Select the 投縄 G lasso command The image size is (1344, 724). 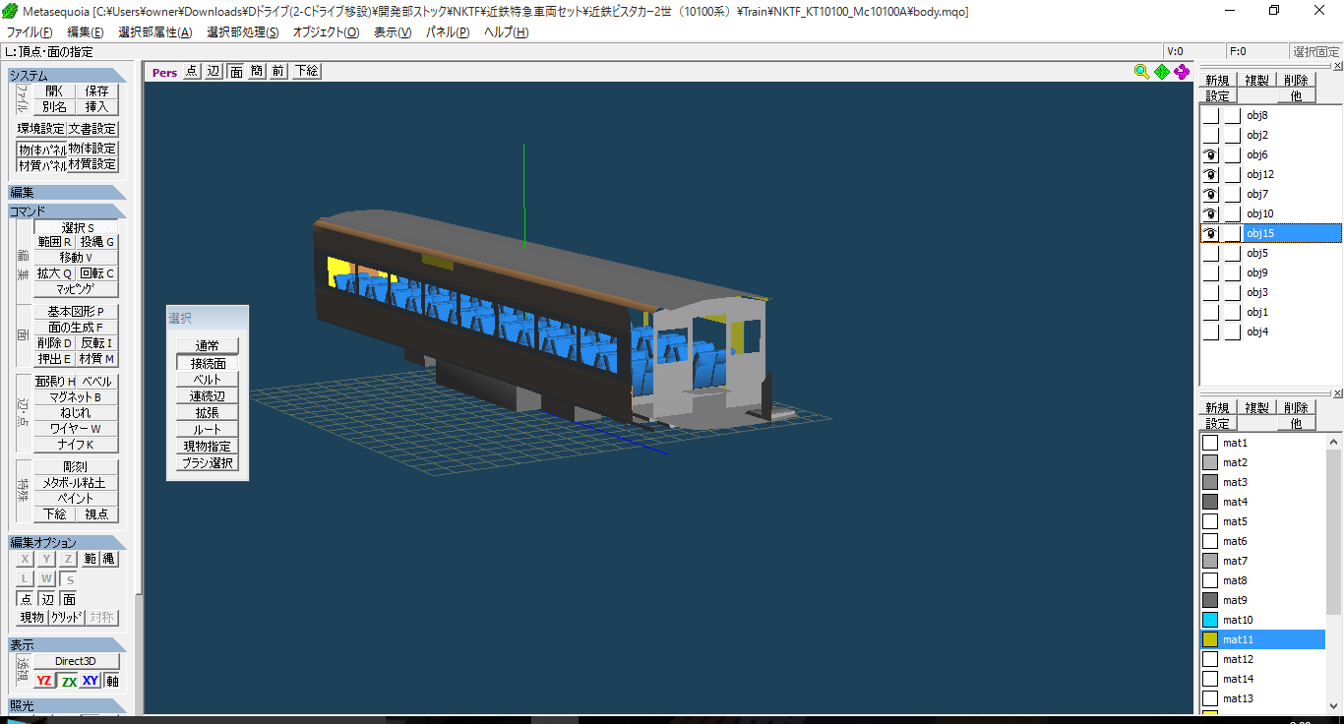coord(97,242)
